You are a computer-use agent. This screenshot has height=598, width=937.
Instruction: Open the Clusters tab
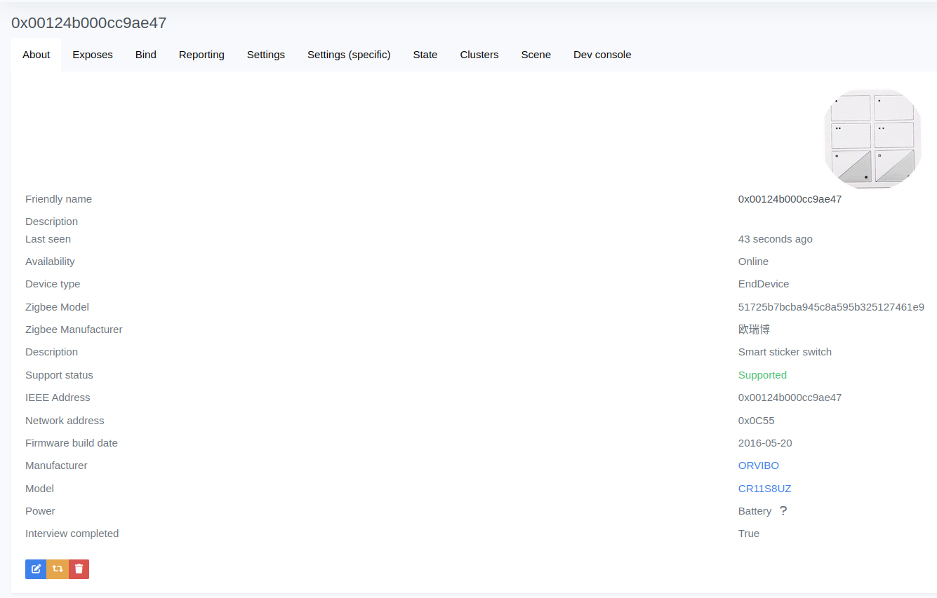(479, 54)
